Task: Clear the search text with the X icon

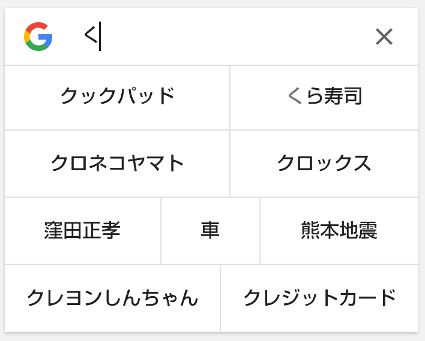Action: (x=384, y=37)
